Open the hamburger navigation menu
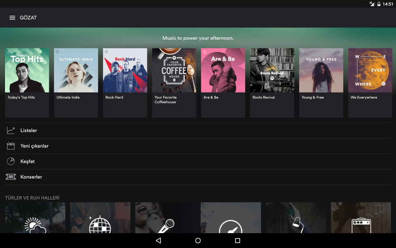 pos(12,18)
